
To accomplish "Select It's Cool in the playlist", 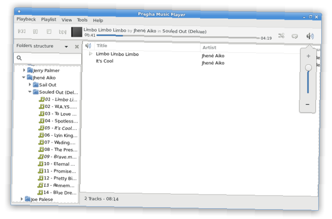I will pos(105,61).
